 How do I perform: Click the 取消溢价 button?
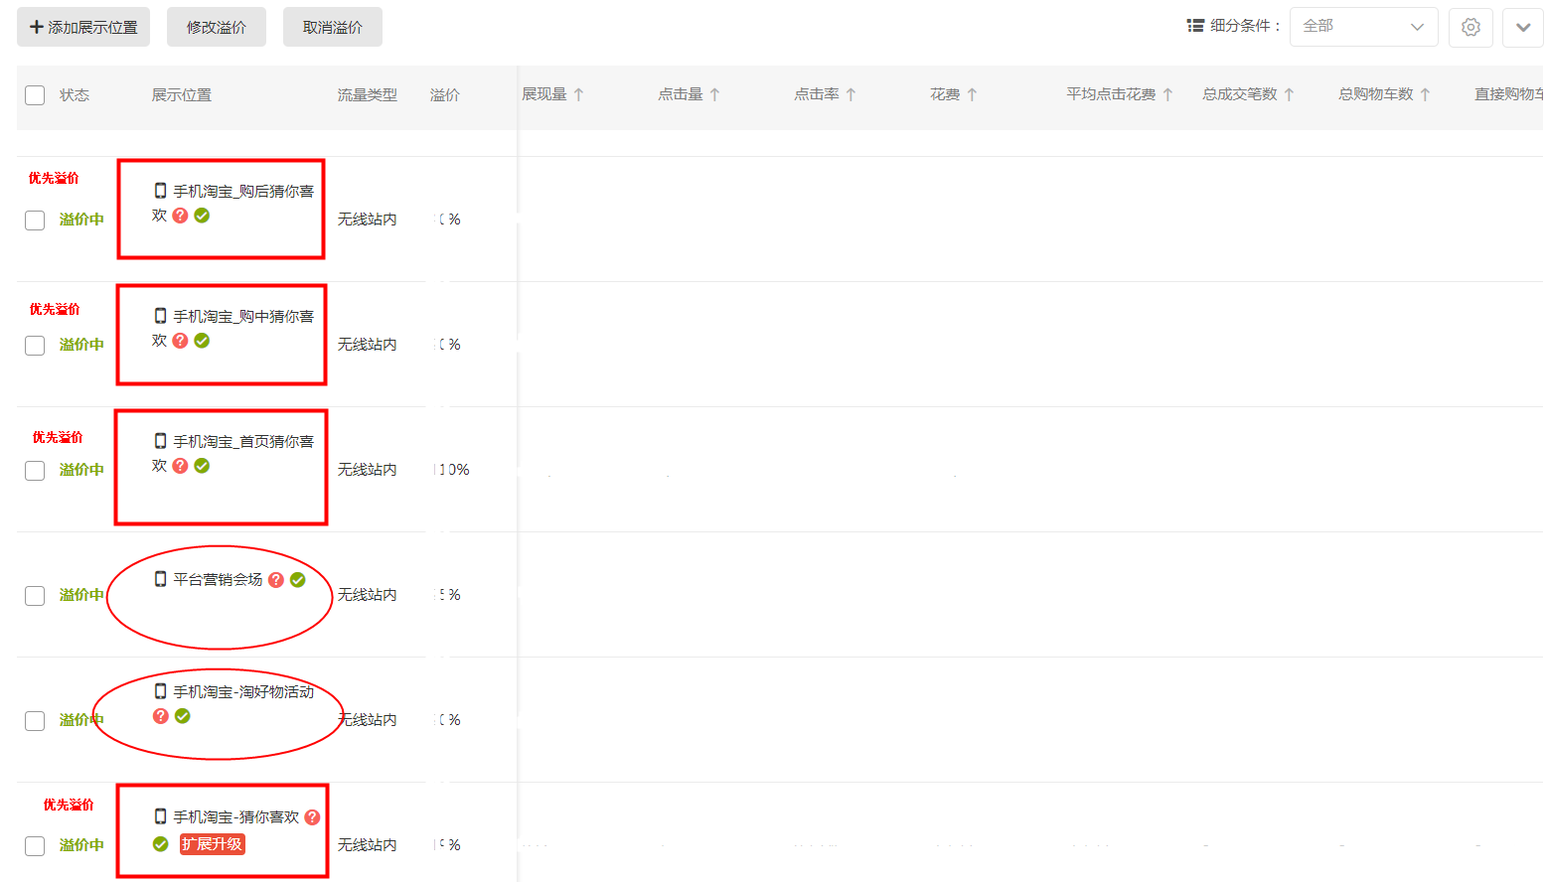click(x=333, y=27)
